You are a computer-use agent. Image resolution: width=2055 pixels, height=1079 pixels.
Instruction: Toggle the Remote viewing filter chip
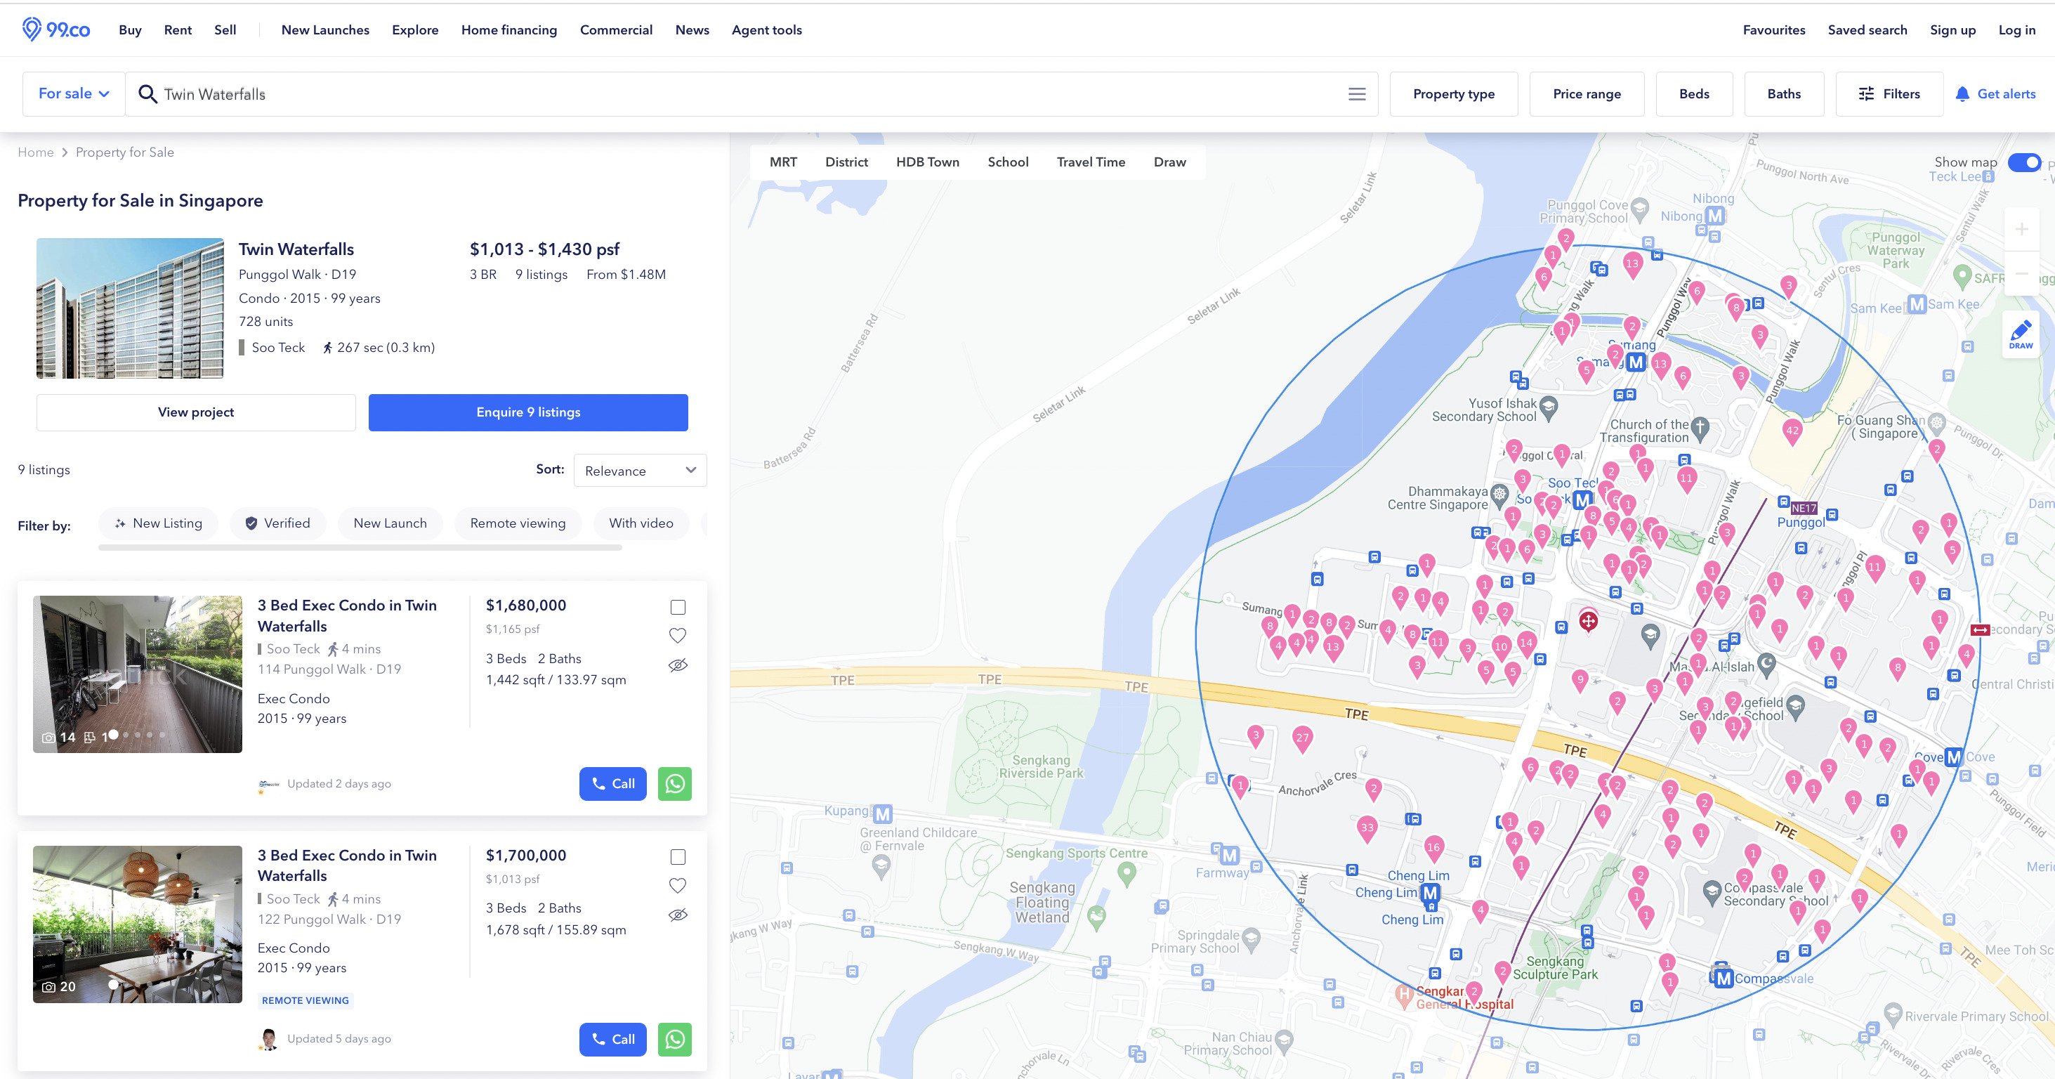point(518,523)
